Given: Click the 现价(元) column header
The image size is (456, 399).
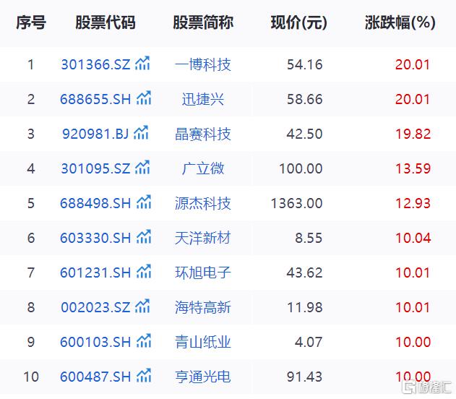Looking at the screenshot, I should [x=299, y=22].
